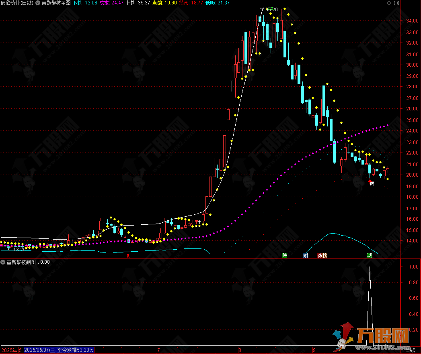Click the red S marker icon
Screen dimensions: 421x354
128,255
